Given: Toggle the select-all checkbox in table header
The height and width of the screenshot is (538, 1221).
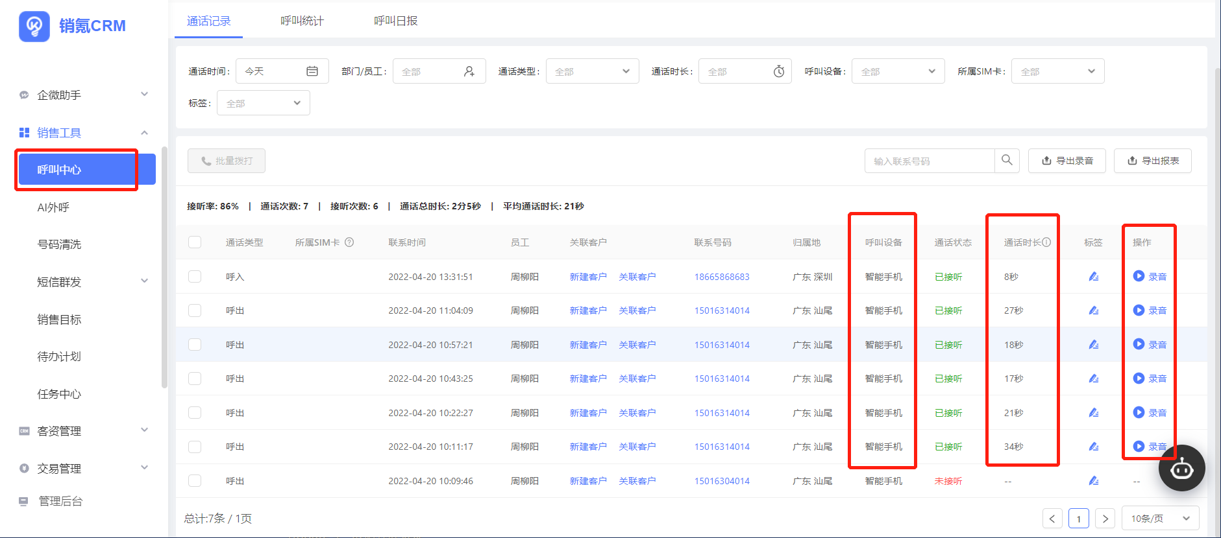Looking at the screenshot, I should (195, 242).
